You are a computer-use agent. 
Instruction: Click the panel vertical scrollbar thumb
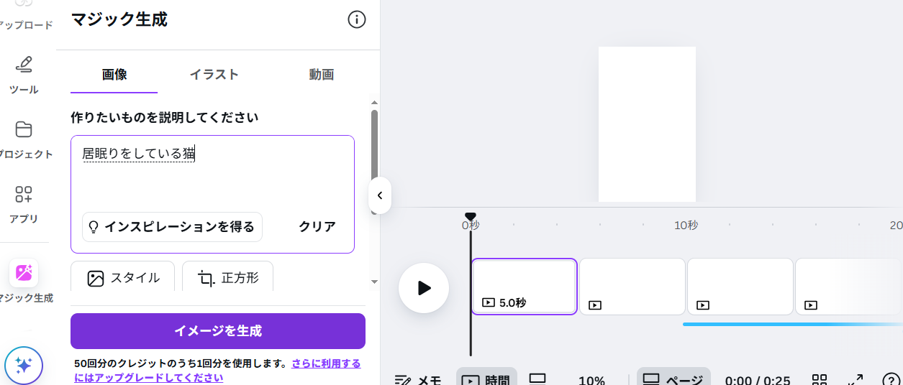click(x=374, y=142)
